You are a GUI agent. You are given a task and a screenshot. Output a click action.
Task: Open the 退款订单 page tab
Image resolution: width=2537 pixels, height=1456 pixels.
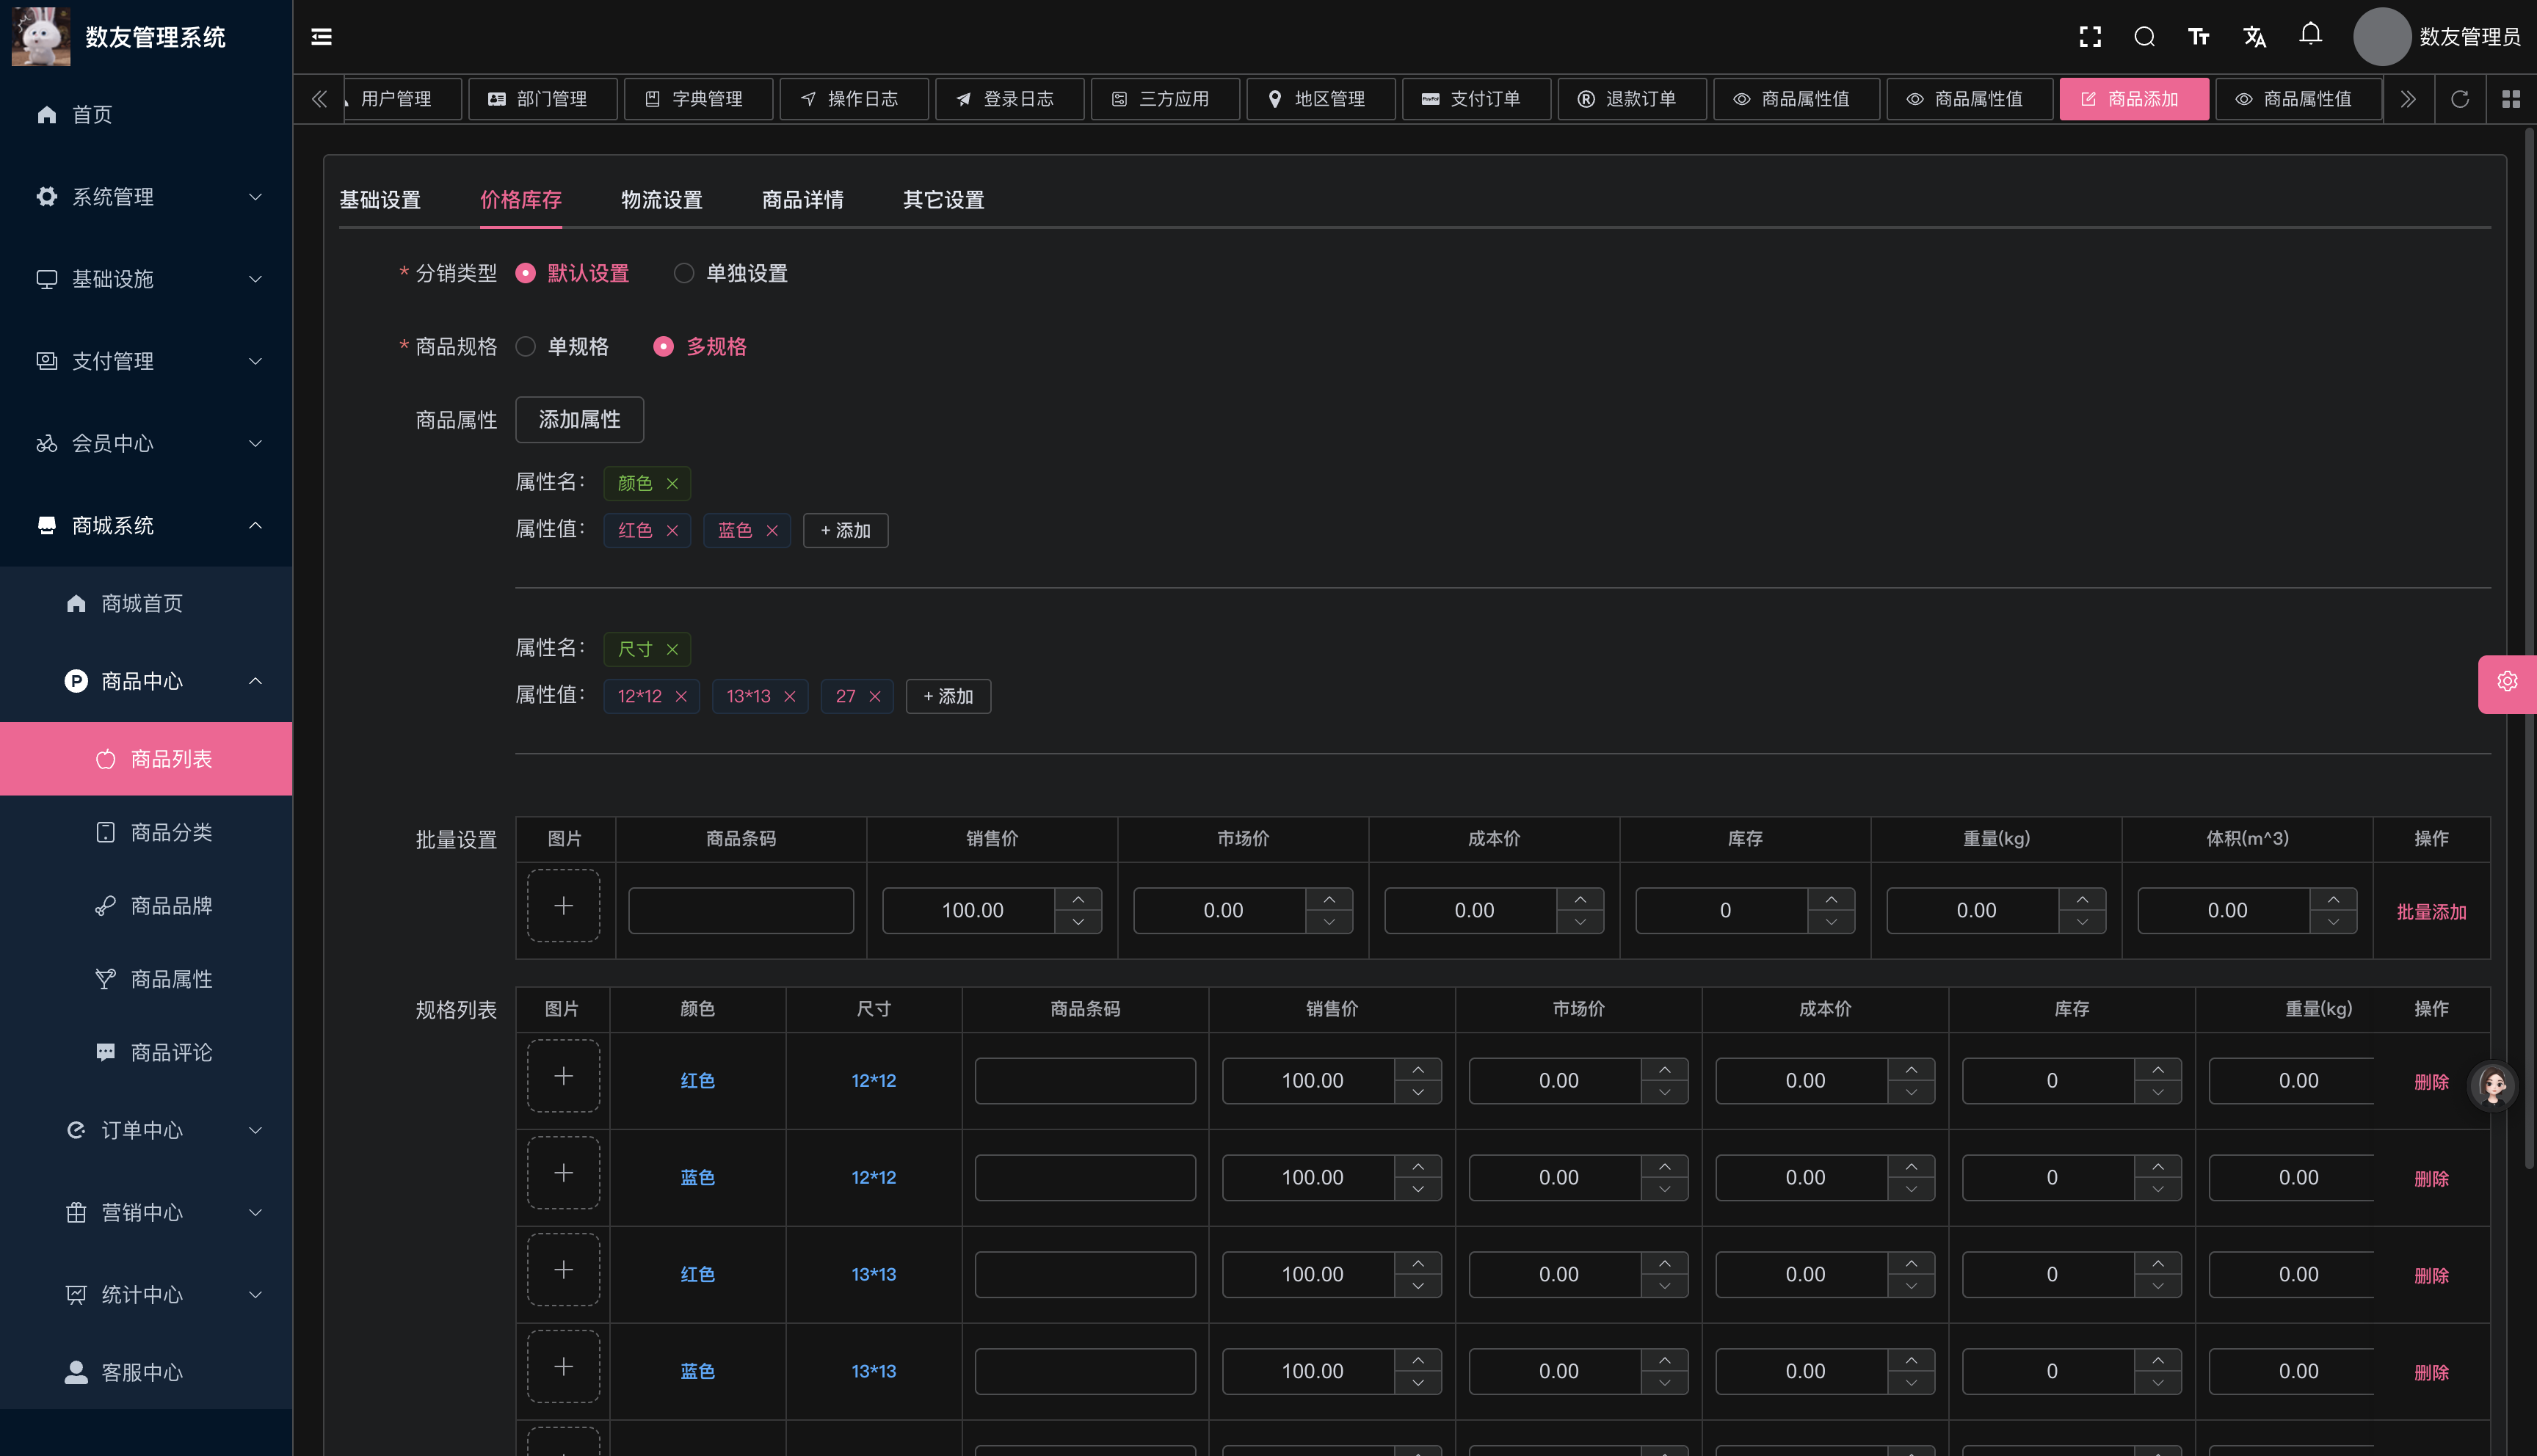pos(1632,99)
